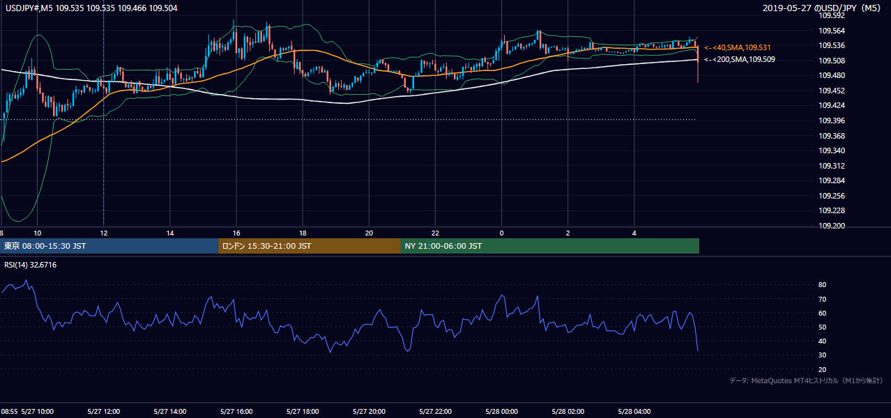Click RSI axis level 20
This screenshot has width=891, height=418.
click(x=823, y=369)
